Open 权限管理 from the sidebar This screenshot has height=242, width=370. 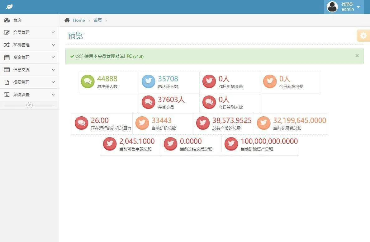29,82
